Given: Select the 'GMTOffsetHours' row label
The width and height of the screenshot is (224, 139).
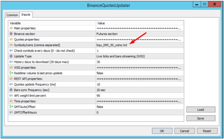Looking at the screenshot, I should (x=25, y=112).
